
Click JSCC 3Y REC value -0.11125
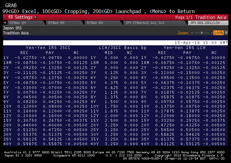point(26,73)
